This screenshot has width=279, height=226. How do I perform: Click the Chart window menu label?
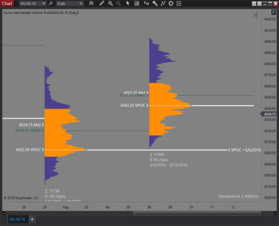[x=7, y=3]
